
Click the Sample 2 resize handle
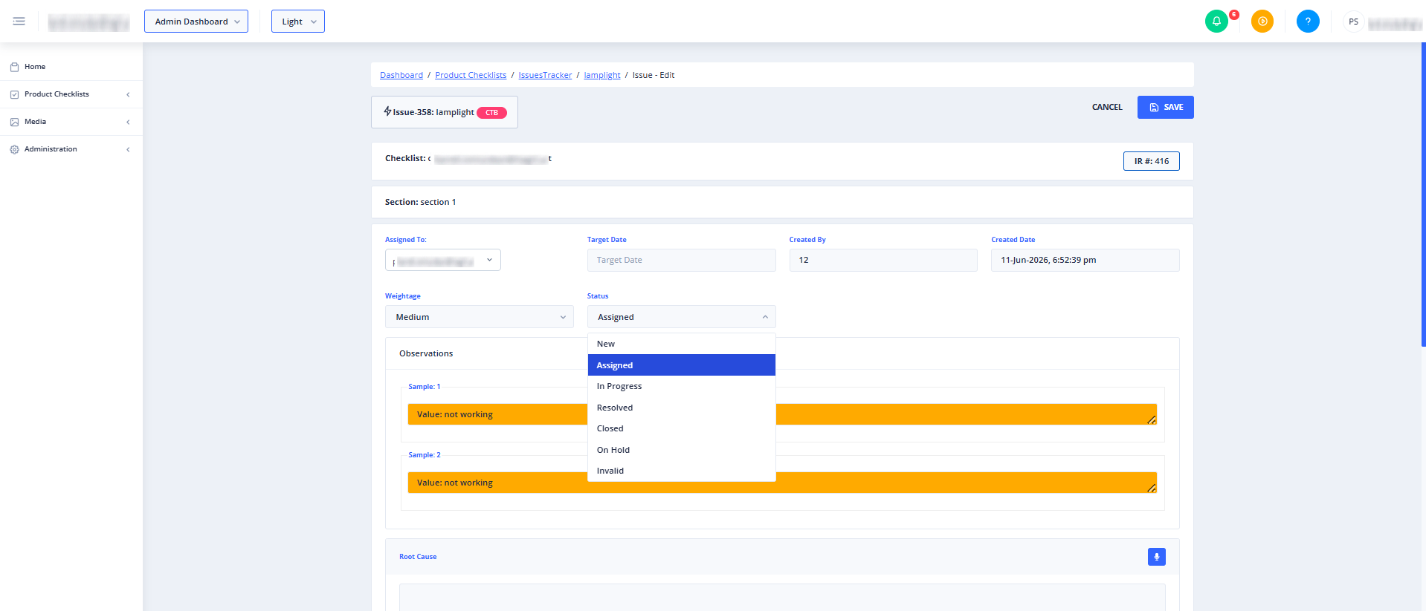1151,488
